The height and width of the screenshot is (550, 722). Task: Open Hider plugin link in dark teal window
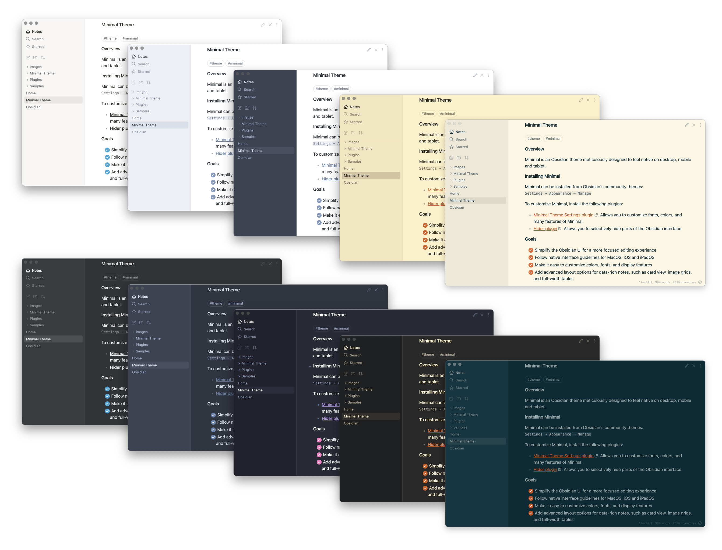click(545, 469)
